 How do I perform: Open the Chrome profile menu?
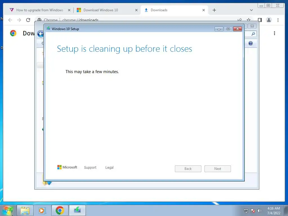pyautogui.click(x=269, y=20)
